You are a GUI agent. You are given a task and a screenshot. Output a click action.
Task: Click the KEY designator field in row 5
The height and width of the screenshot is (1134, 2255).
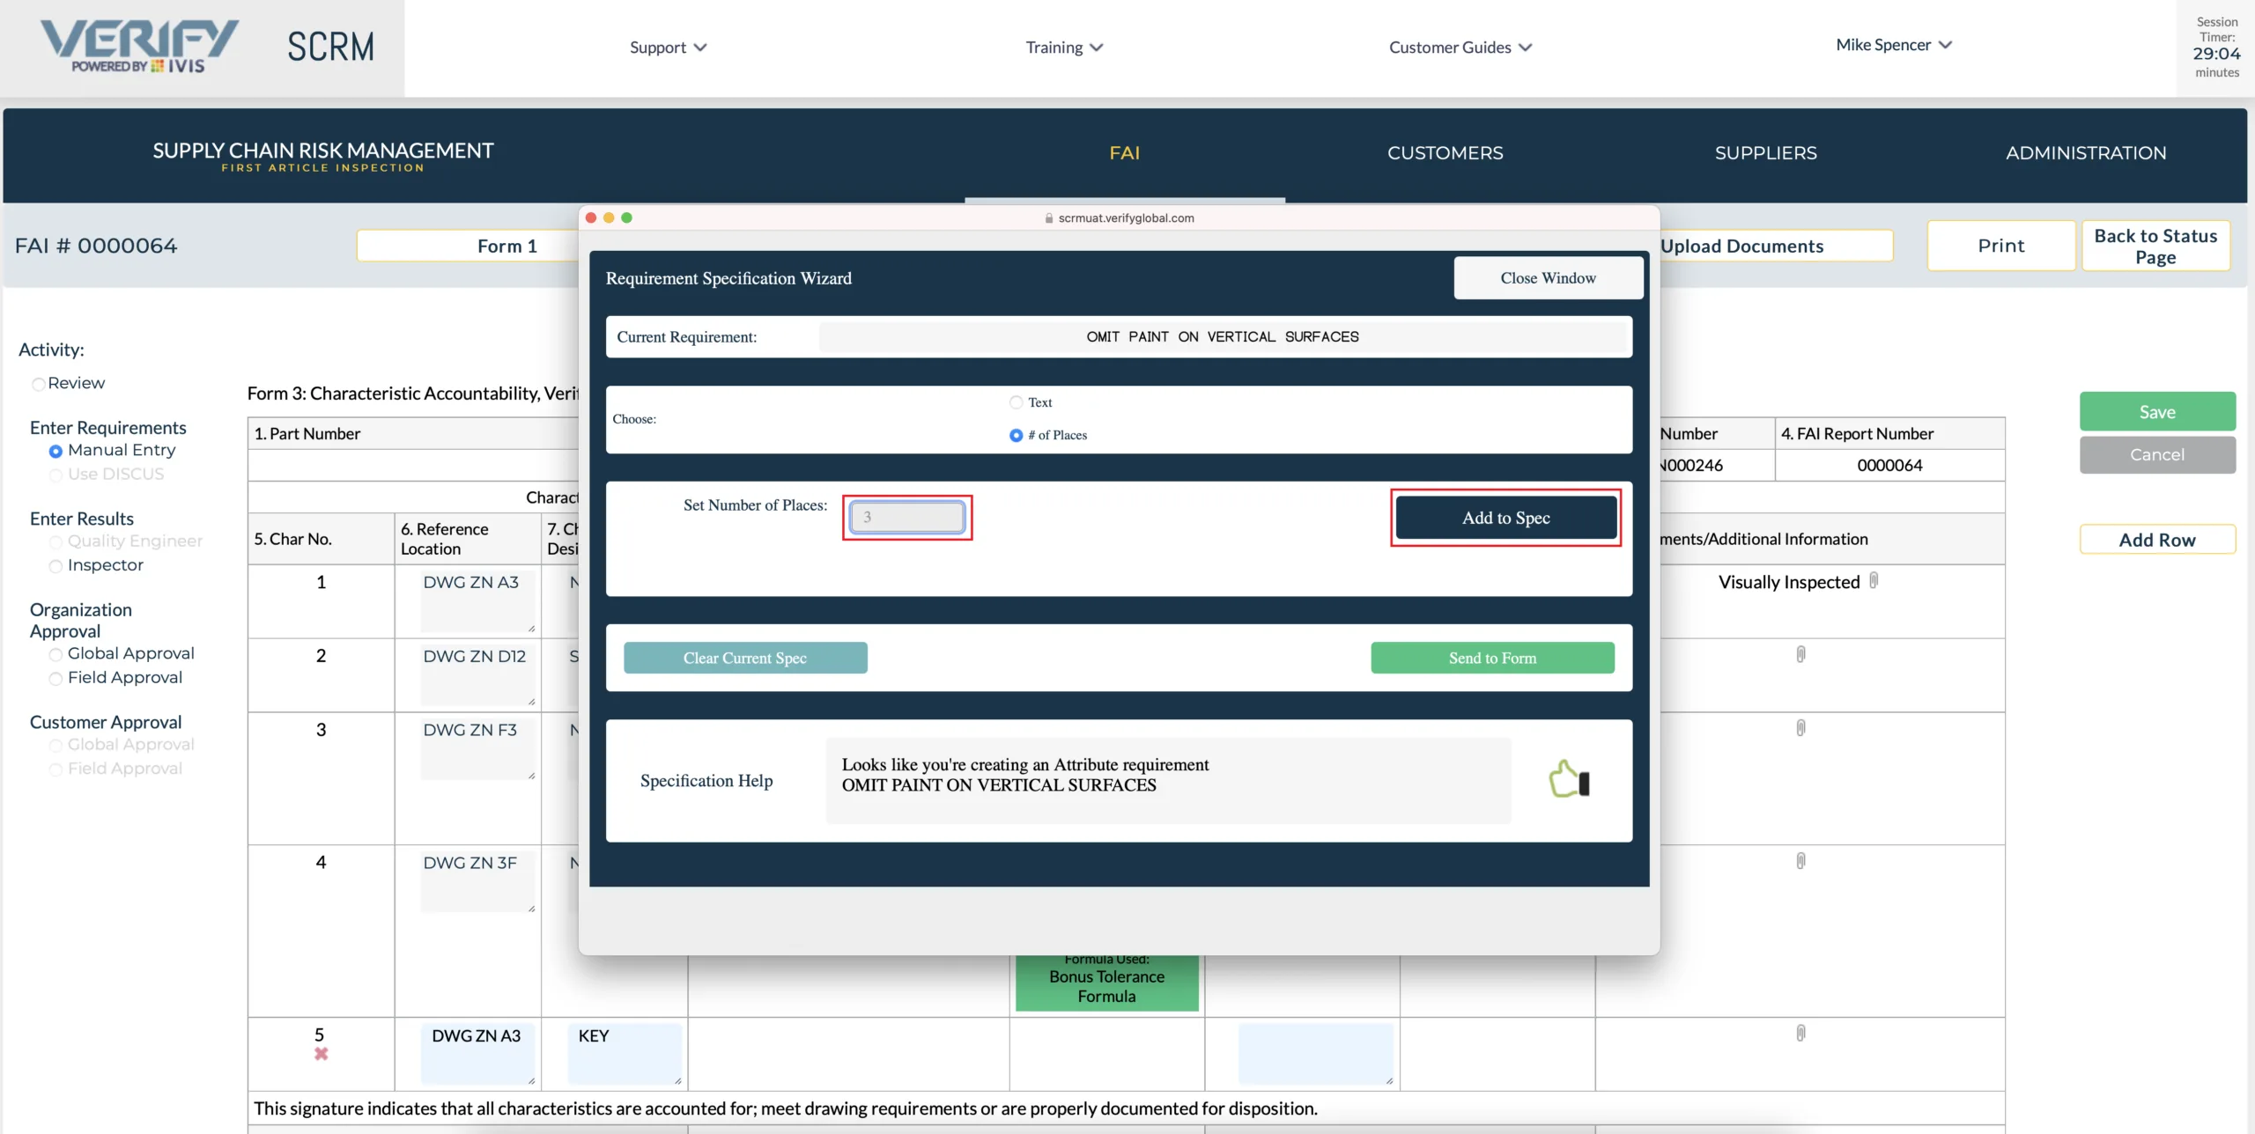tap(625, 1054)
